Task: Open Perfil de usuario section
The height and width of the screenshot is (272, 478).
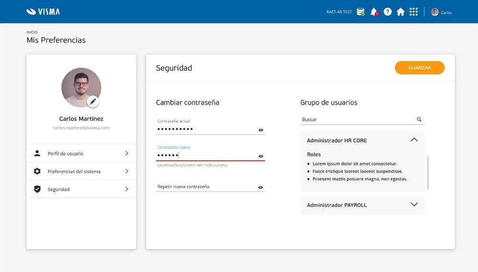Action: click(x=81, y=153)
